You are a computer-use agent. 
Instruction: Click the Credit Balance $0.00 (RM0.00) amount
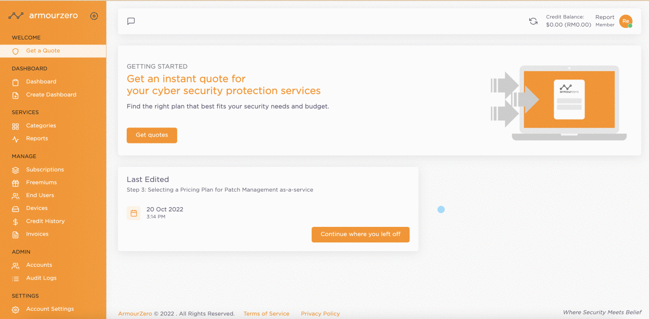(568, 25)
